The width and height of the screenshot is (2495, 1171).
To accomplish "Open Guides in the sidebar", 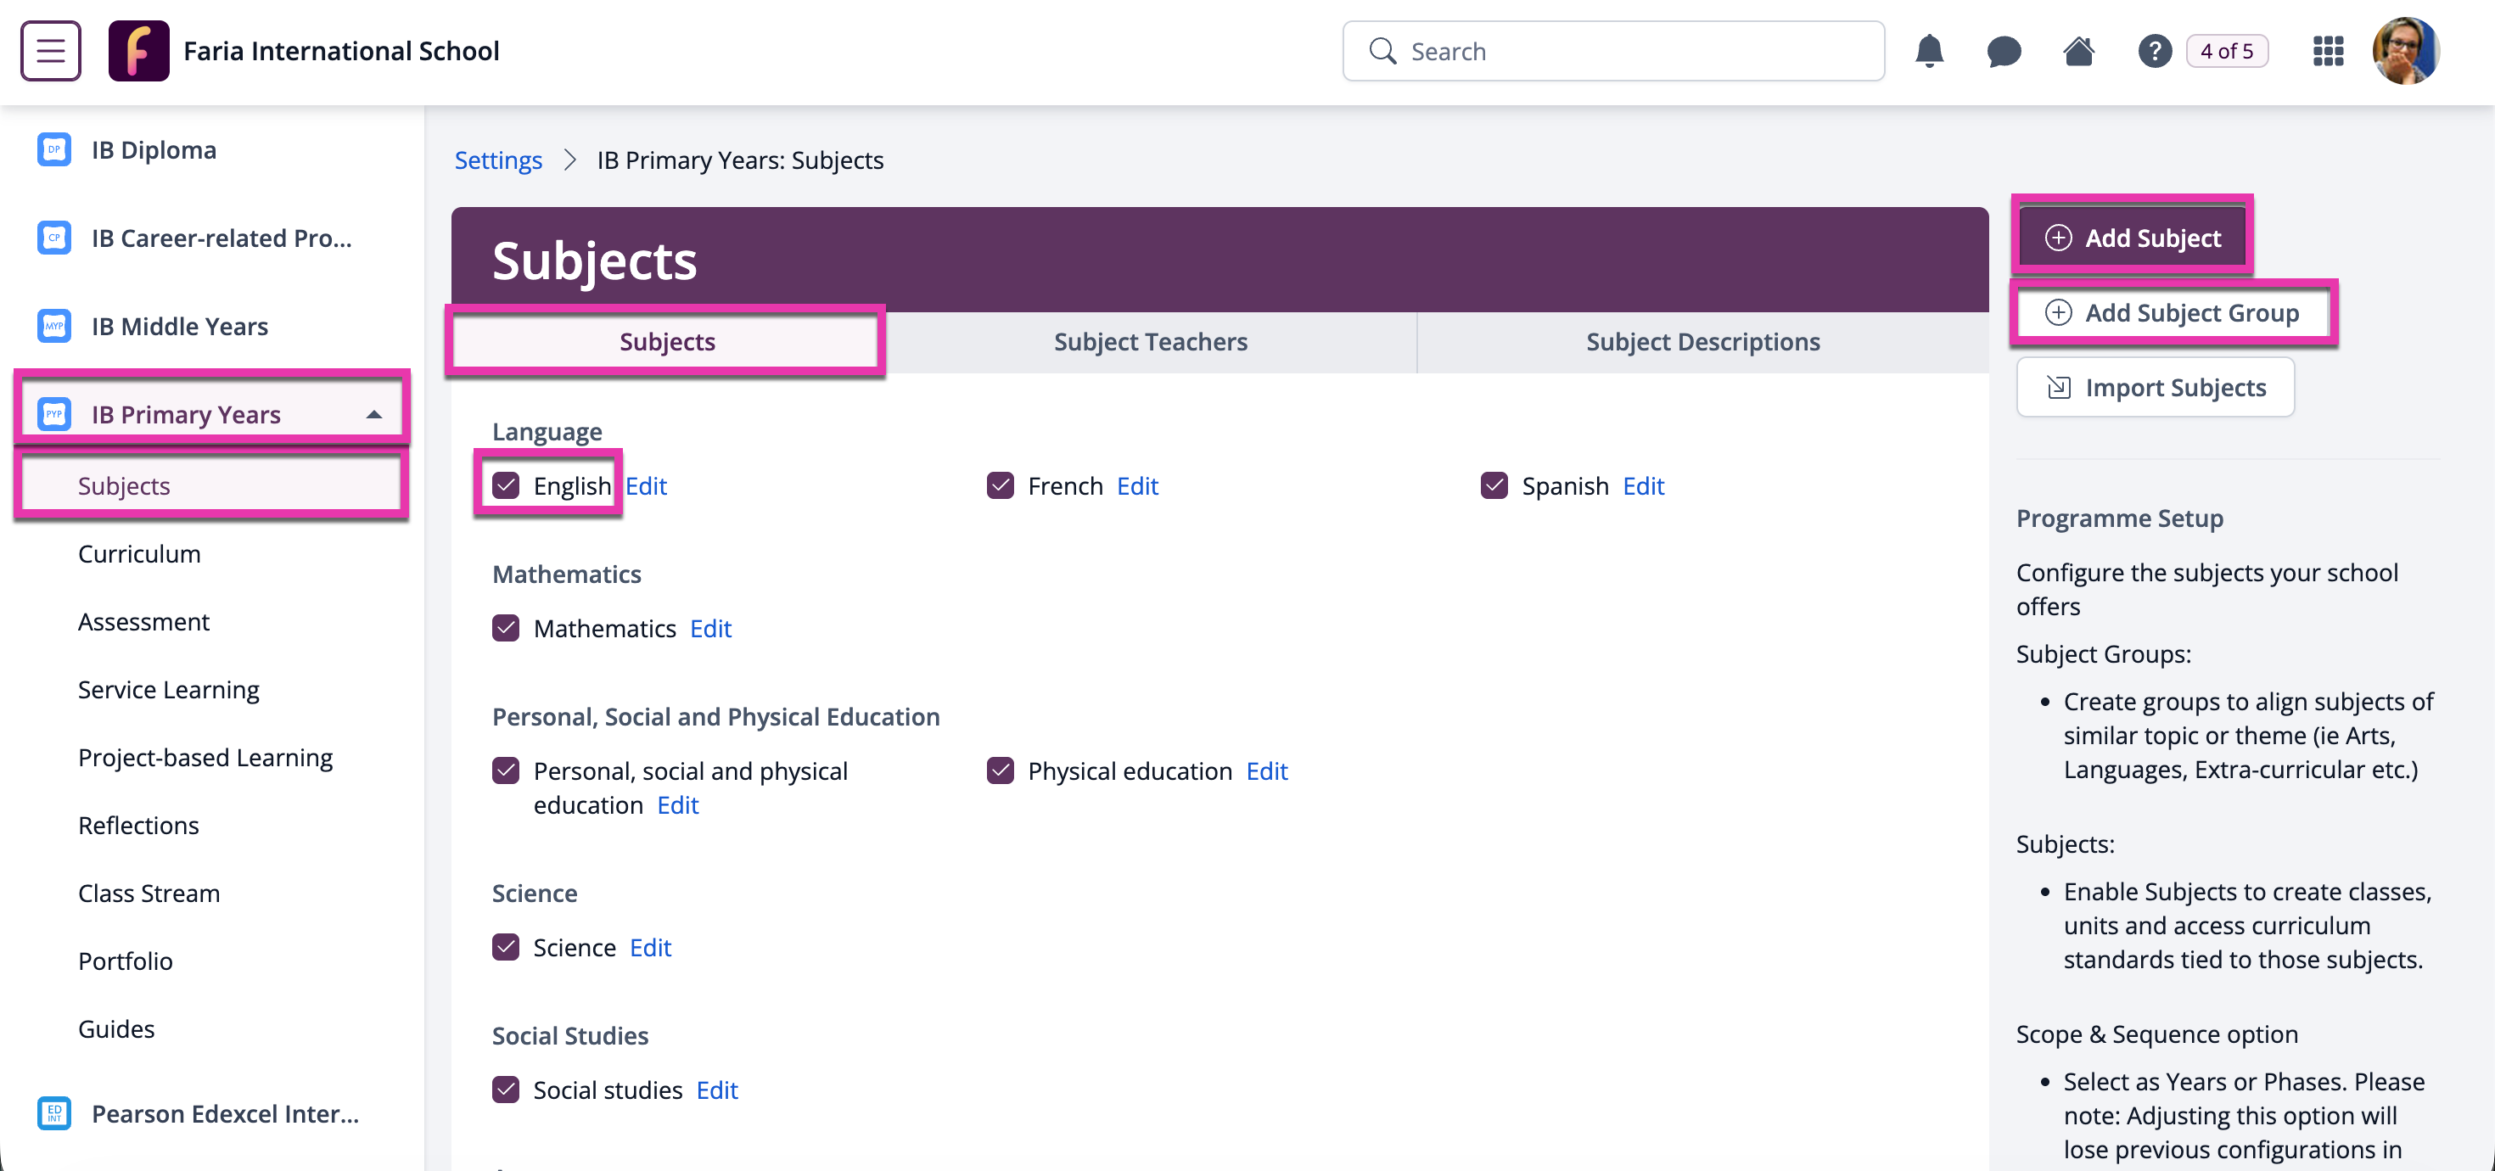I will tap(116, 1028).
